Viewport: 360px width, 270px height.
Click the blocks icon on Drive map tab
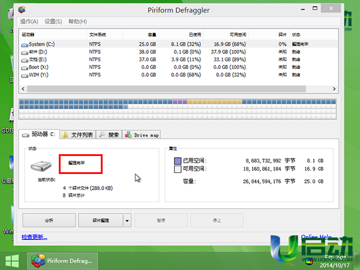pos(128,135)
